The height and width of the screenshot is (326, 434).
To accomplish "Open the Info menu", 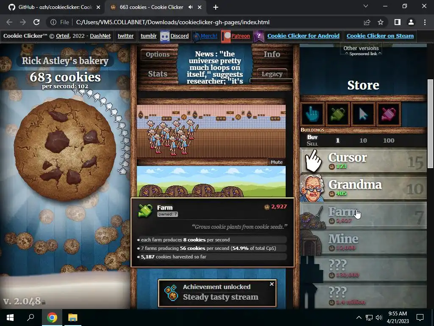I will [x=272, y=54].
